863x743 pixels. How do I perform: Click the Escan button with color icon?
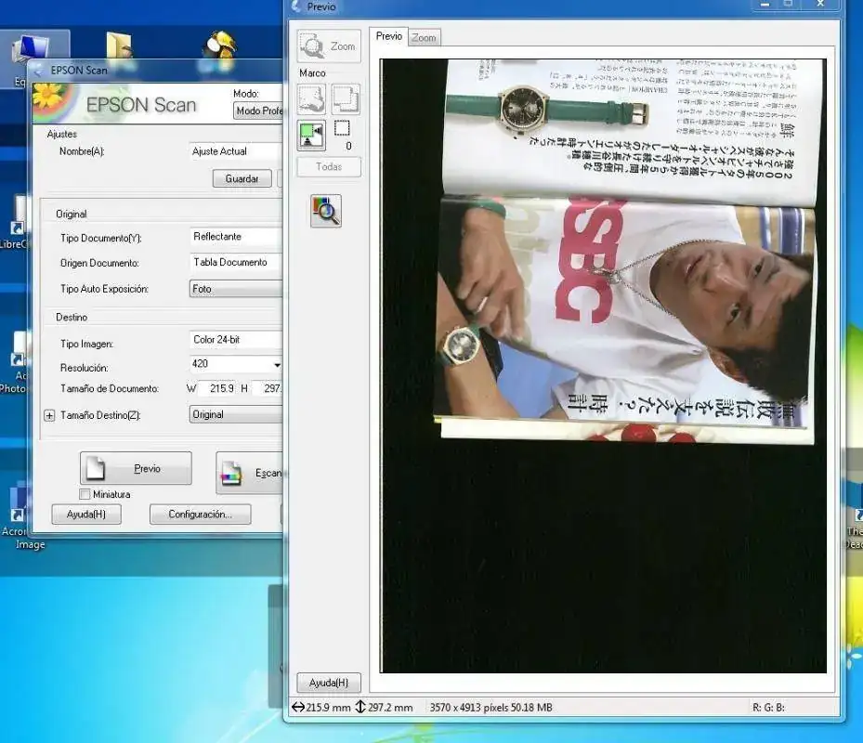pos(249,473)
